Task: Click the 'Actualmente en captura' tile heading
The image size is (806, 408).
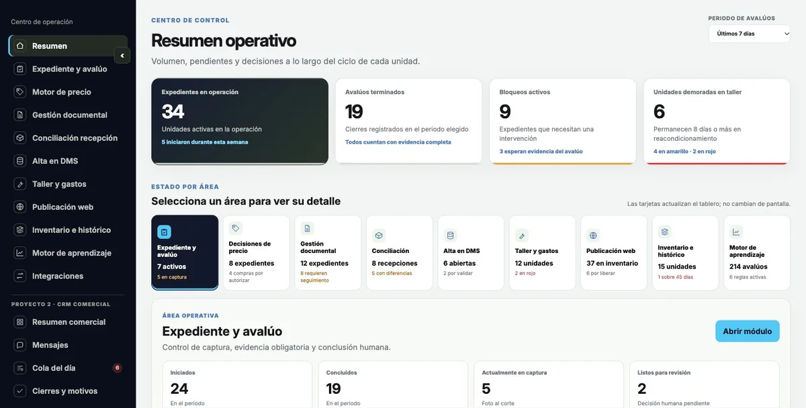Action: [x=514, y=372]
